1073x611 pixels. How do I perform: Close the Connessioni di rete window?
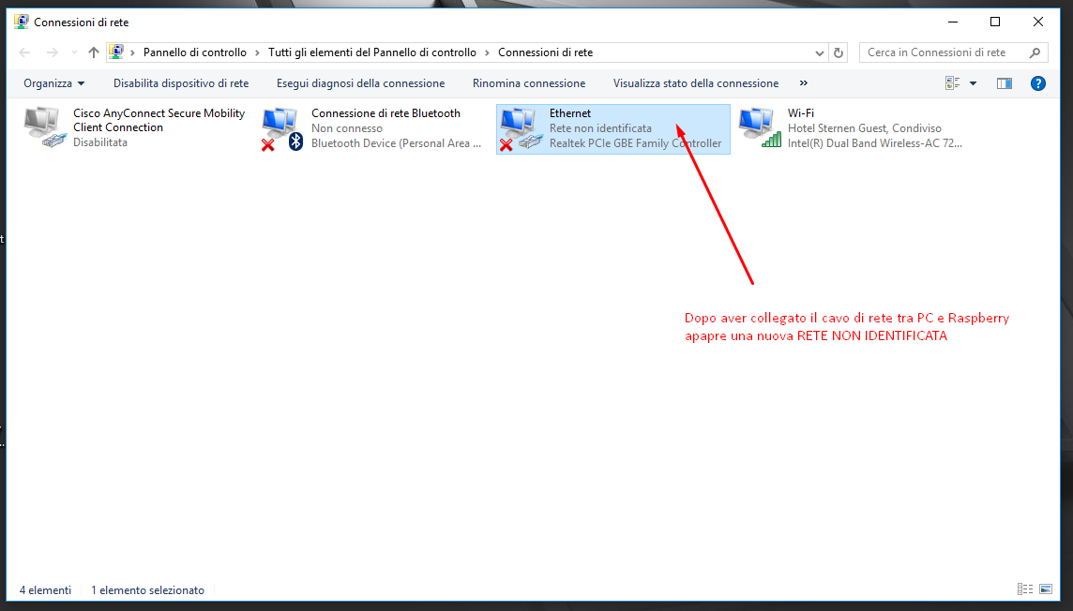(x=1038, y=22)
